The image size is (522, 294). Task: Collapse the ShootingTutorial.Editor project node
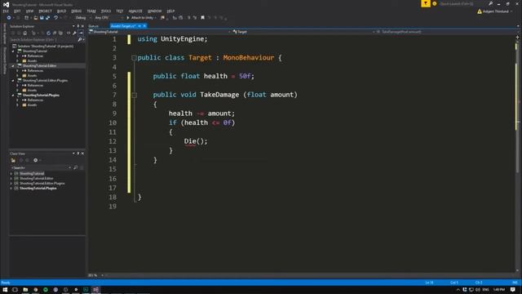pos(13,66)
